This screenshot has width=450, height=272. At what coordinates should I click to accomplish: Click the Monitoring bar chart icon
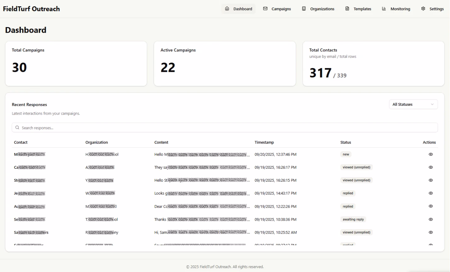pos(384,9)
